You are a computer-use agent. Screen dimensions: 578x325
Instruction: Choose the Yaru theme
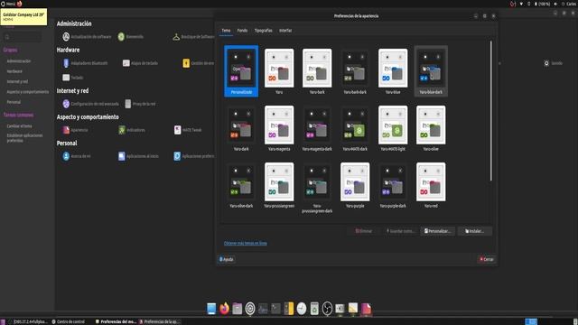(x=279, y=71)
